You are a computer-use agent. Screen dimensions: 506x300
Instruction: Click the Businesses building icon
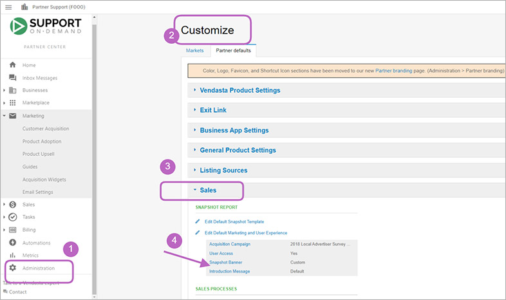tap(13, 90)
